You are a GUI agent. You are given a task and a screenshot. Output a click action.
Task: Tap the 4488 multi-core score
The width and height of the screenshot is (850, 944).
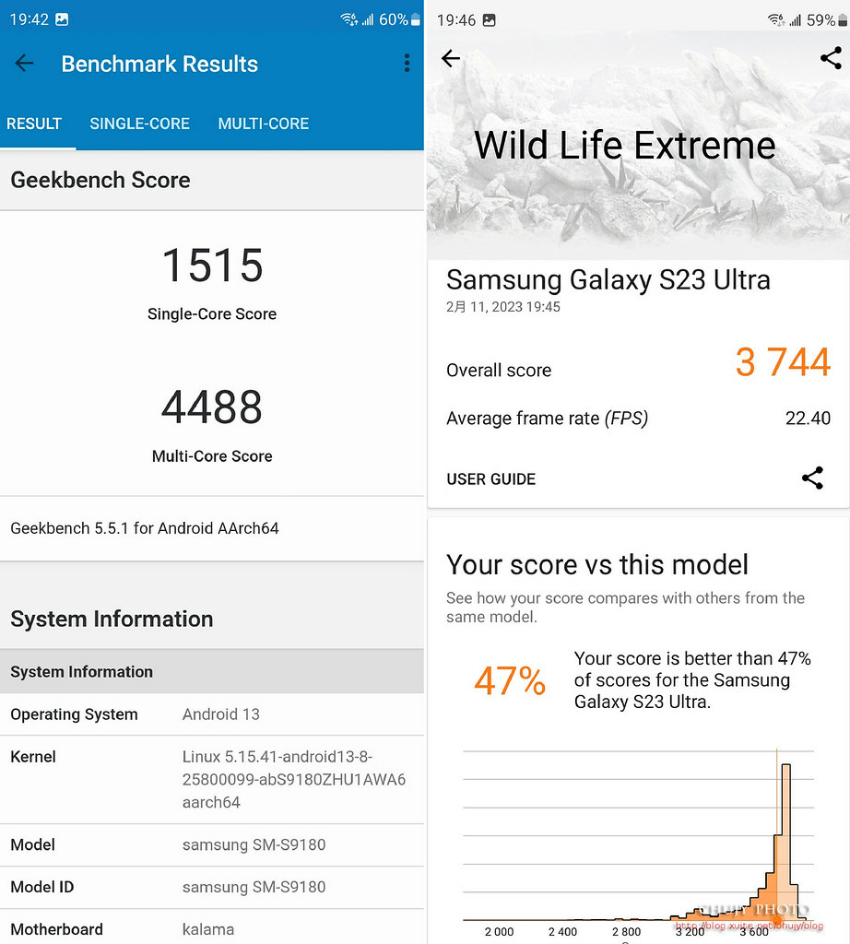point(212,407)
